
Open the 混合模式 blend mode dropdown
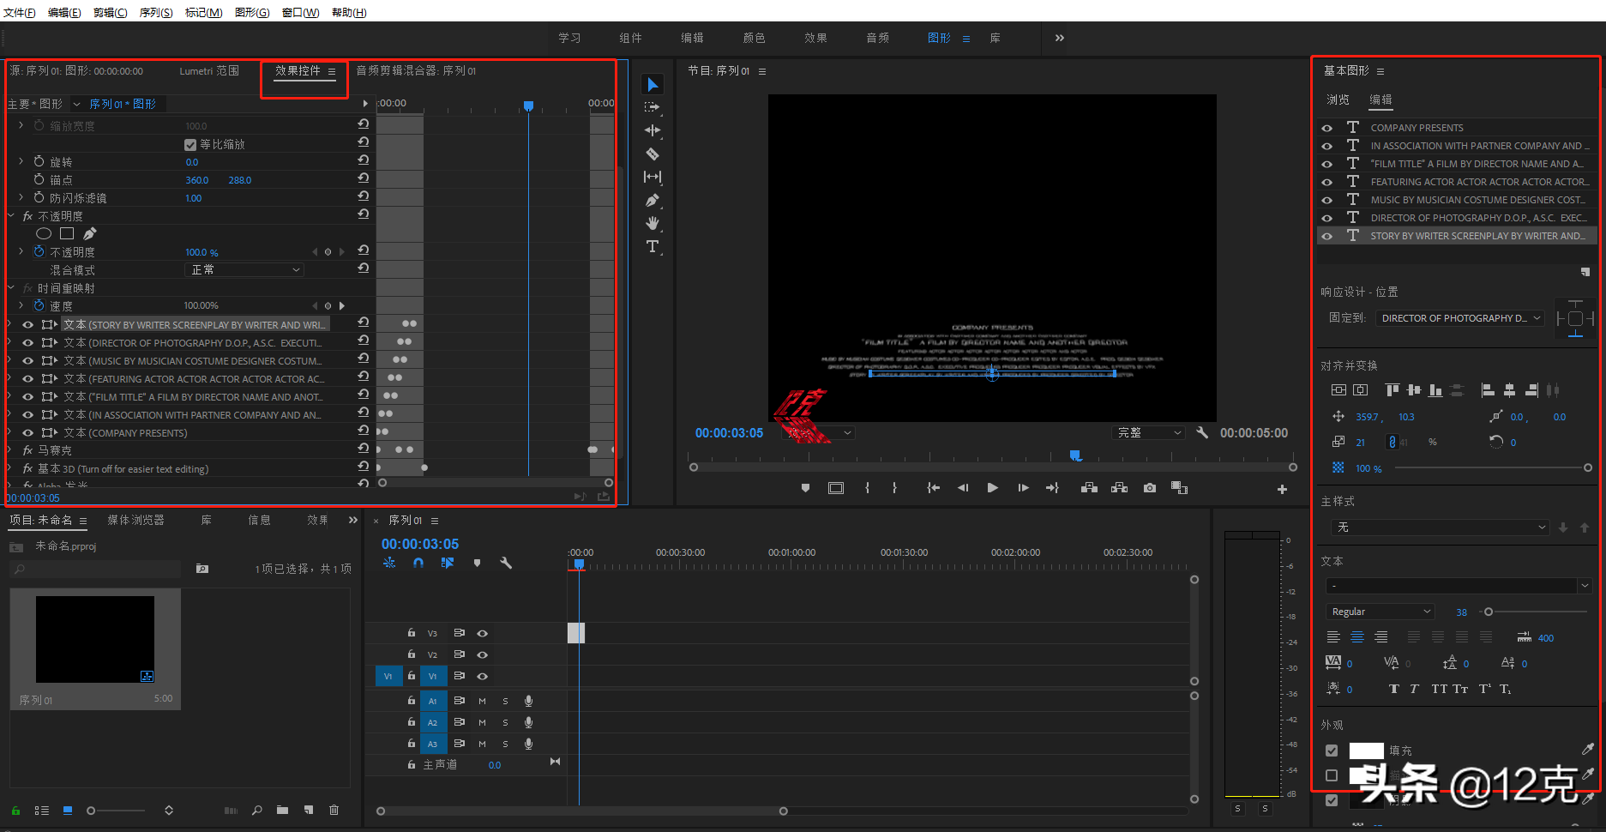(244, 270)
